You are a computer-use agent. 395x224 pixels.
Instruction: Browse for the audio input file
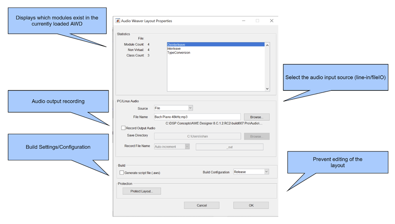tap(257, 117)
